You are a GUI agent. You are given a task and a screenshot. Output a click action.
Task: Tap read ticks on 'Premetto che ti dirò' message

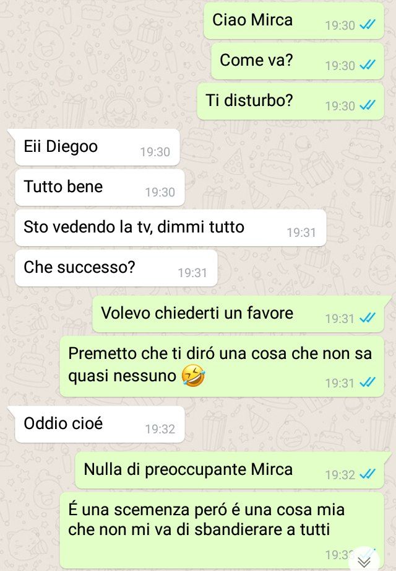coord(368,383)
